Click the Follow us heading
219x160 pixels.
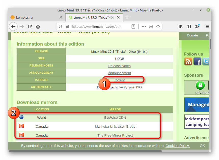193,54
